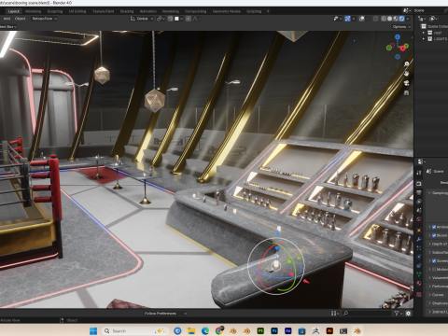This screenshot has width=448, height=336.
Task: Open Microsoft Edge from the taskbar
Action: coord(205,330)
